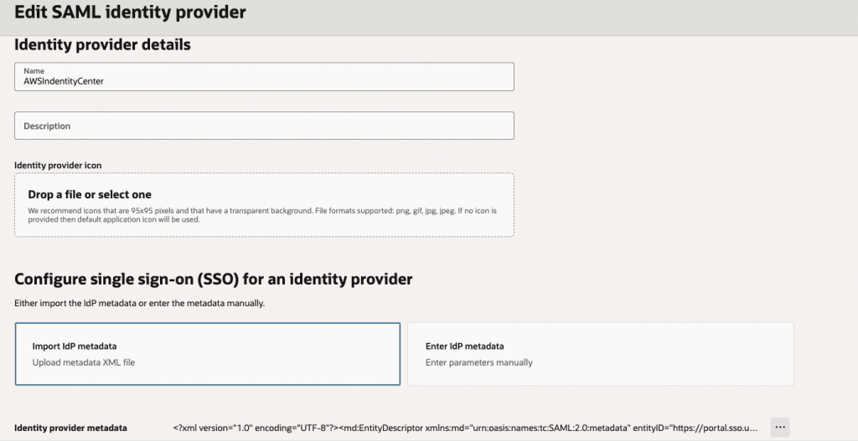Click the "Identity provider metadata" label
This screenshot has height=441, width=858.
pyautogui.click(x=70, y=428)
